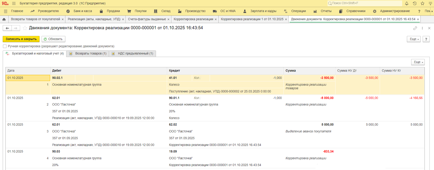Close the Счета-фактуры выданные tab

click(x=168, y=19)
